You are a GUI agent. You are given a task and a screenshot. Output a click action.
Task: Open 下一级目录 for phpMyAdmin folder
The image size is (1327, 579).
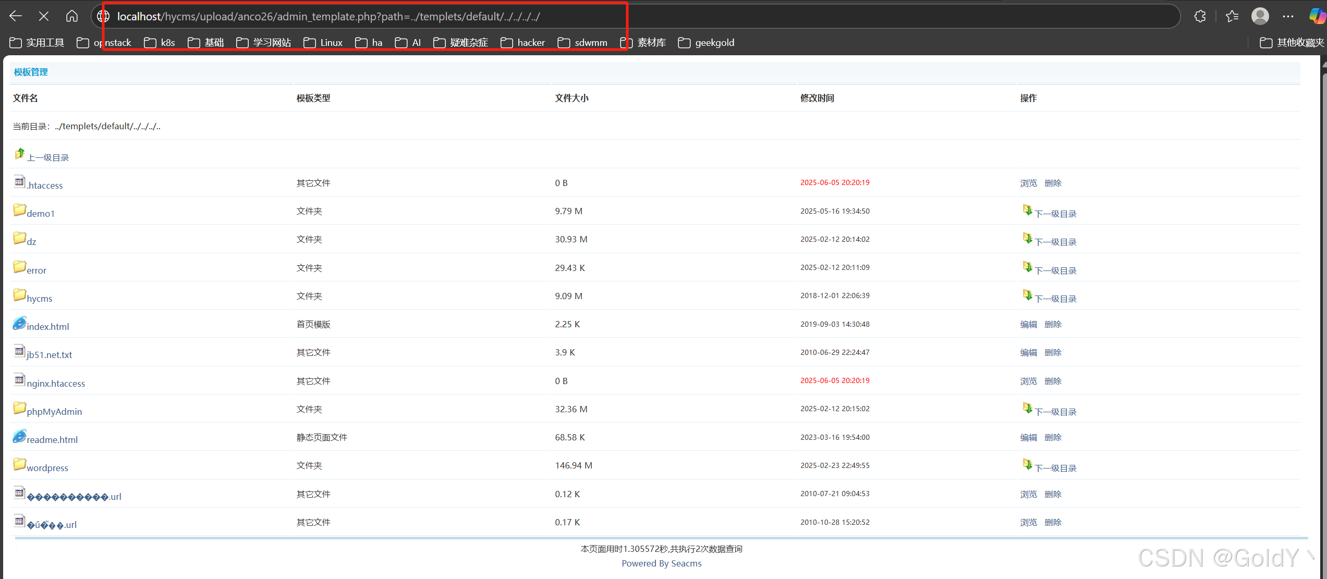[x=1055, y=412]
